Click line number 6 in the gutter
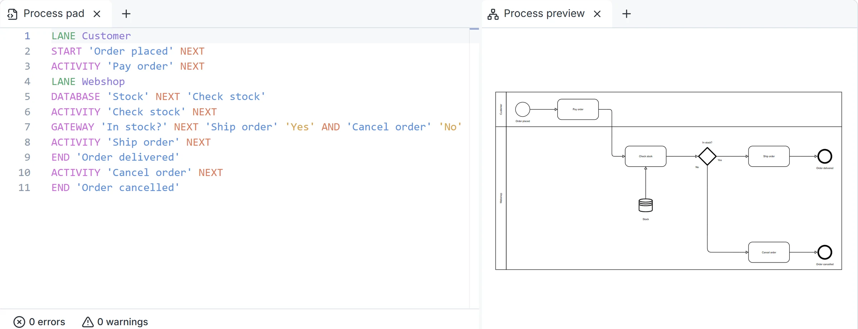The image size is (858, 329). click(x=27, y=112)
